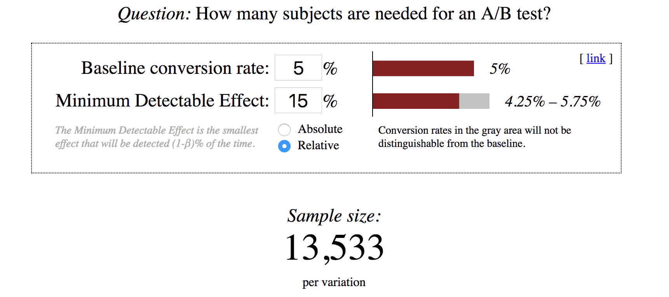Click the "5%" label beside baseline bar
This screenshot has width=669, height=297.
coord(500,69)
